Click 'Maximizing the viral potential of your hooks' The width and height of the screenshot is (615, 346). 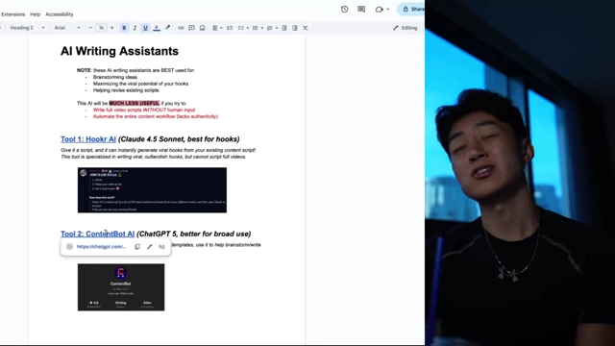tap(140, 84)
